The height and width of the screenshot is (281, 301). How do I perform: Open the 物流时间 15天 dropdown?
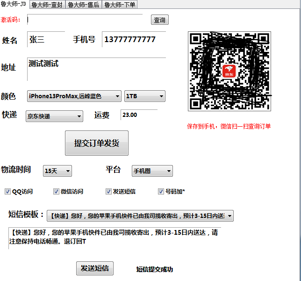57,171
